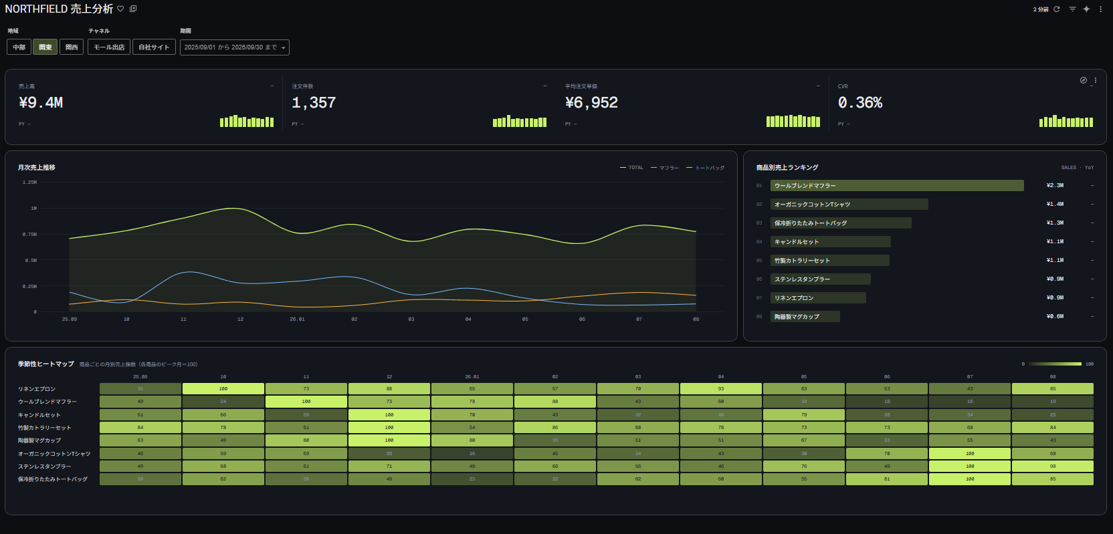Toggle the 関東 region filter off
This screenshot has width=1113, height=534.
[x=45, y=47]
